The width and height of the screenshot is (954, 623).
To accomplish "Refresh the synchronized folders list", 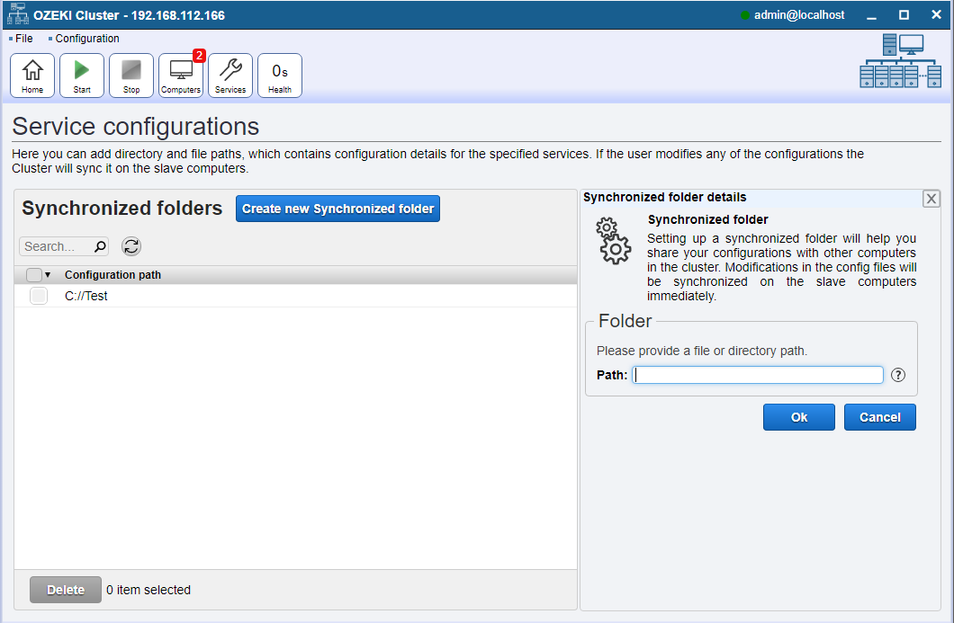I will [x=131, y=246].
